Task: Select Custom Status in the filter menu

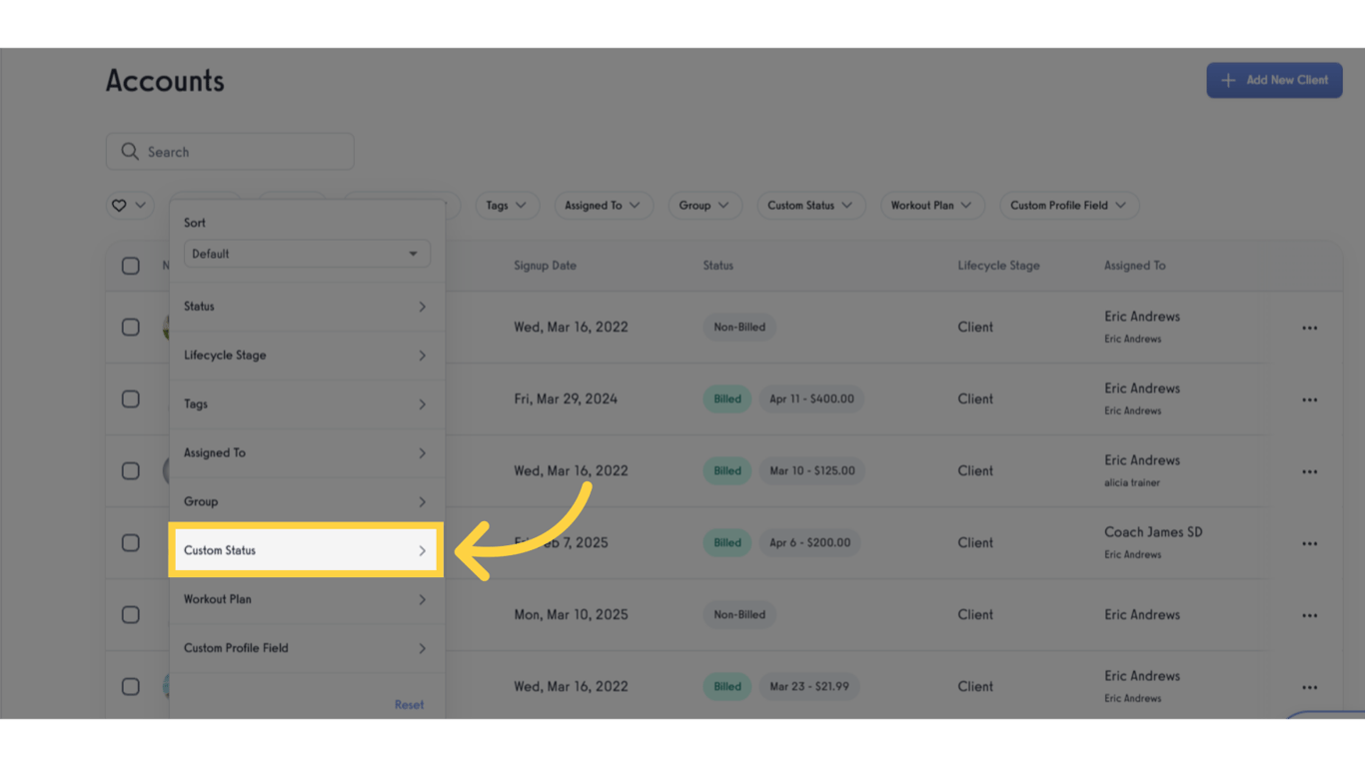Action: [x=307, y=549]
